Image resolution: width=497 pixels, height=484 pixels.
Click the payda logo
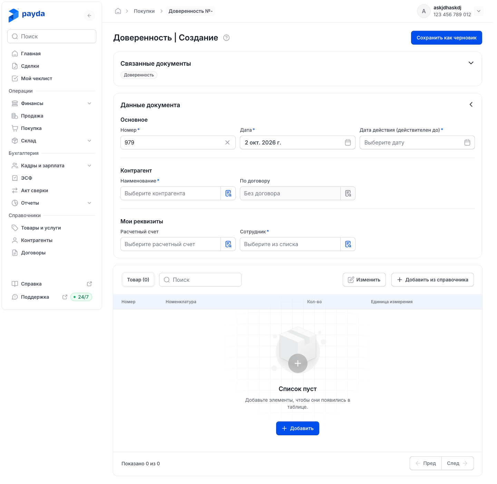[x=27, y=15]
